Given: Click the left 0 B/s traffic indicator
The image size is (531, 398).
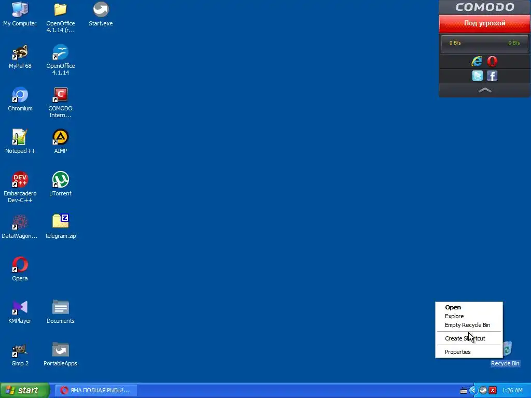Looking at the screenshot, I should point(455,43).
